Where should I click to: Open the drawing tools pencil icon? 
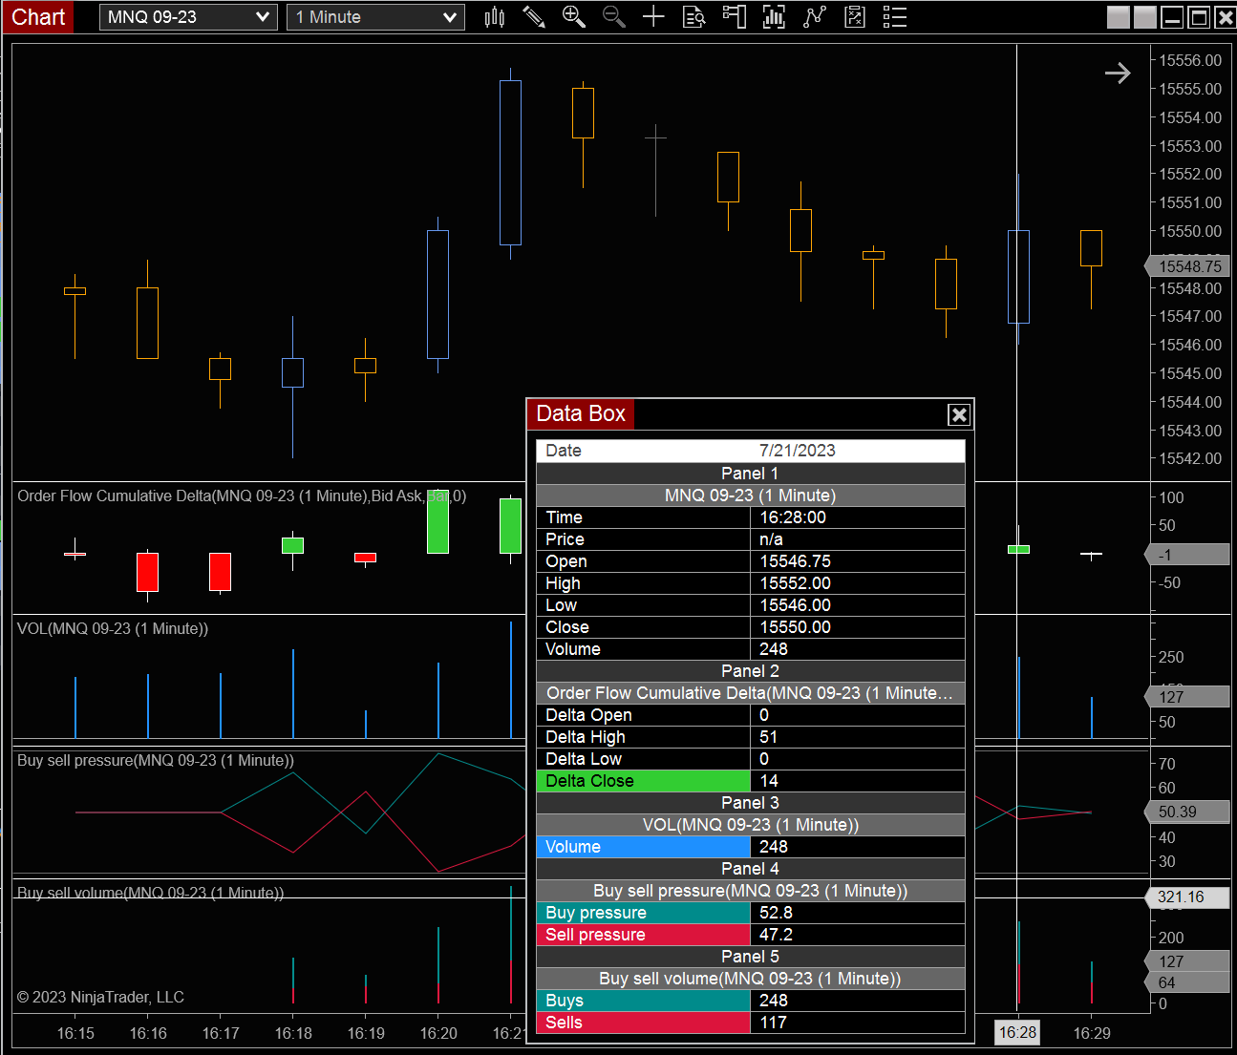click(534, 16)
